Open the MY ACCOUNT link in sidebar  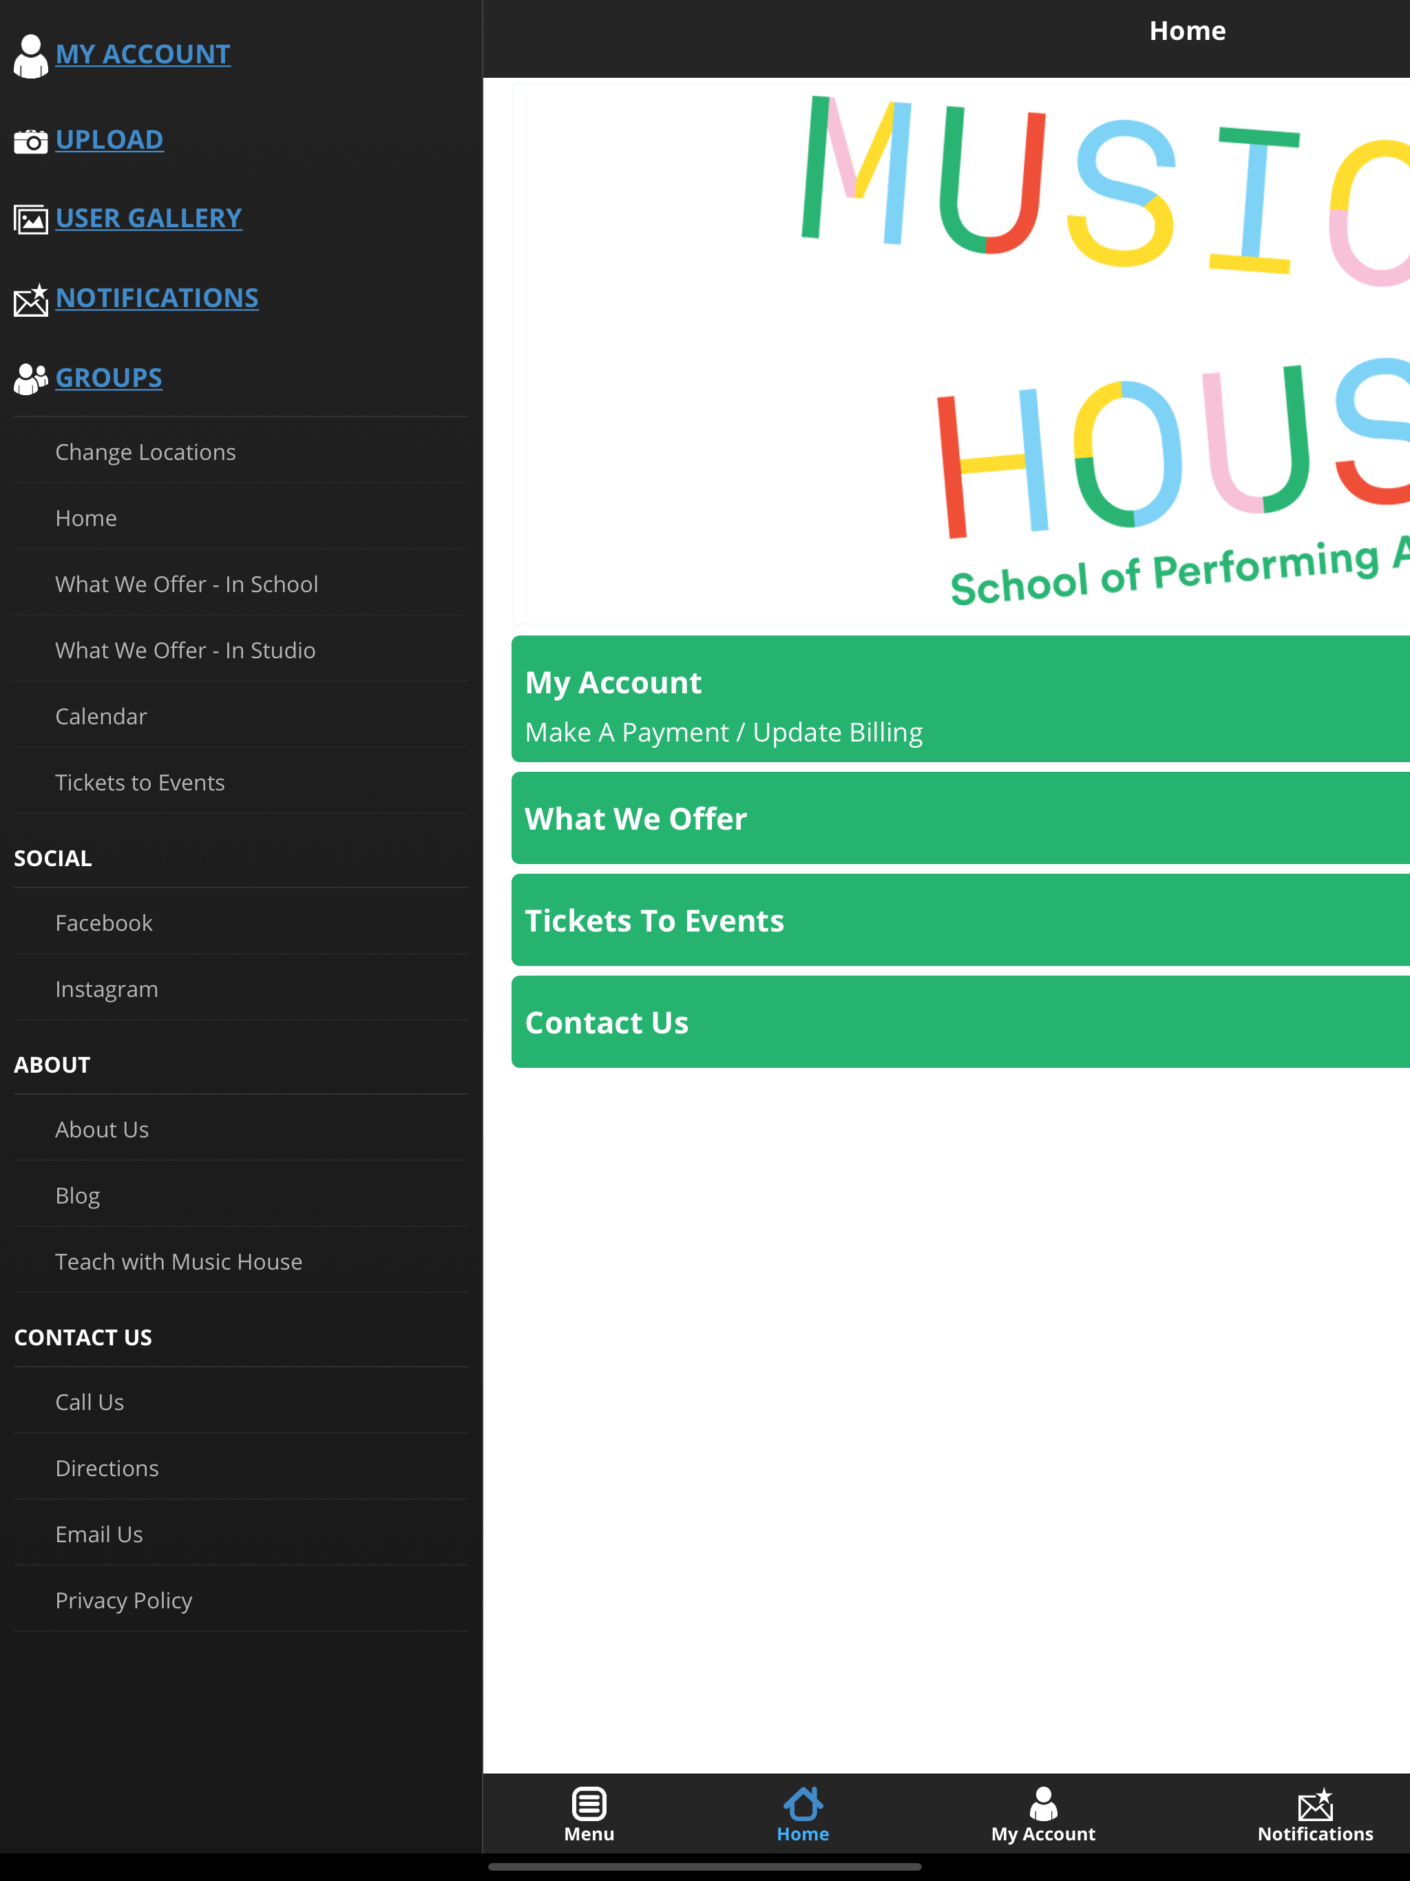(x=143, y=54)
